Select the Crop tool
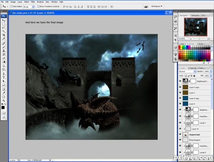 (x=4, y=35)
